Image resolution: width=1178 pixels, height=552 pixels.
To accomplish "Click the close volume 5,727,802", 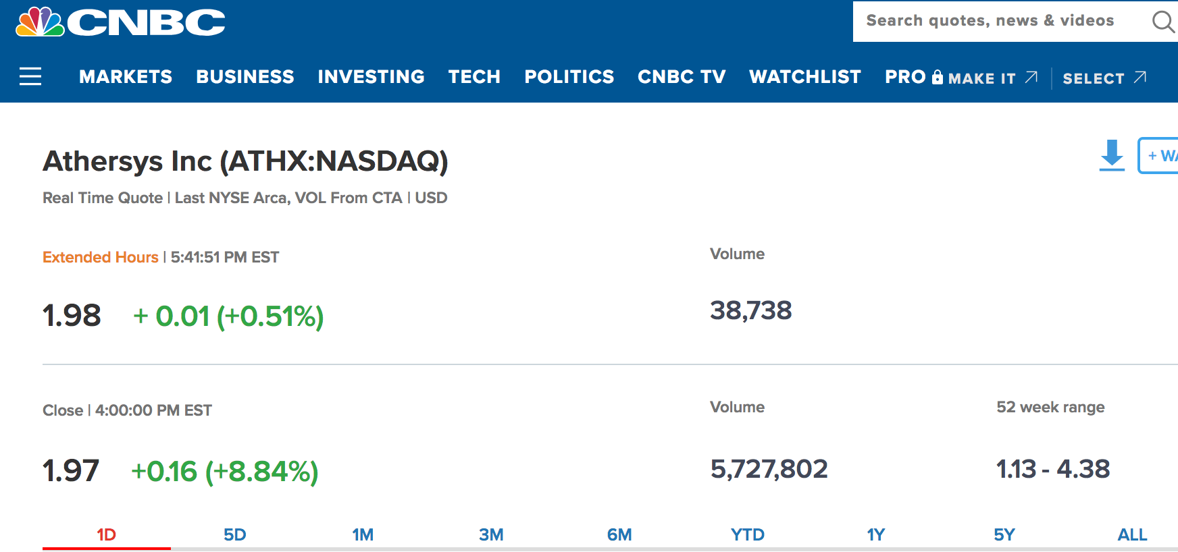I will coord(769,469).
